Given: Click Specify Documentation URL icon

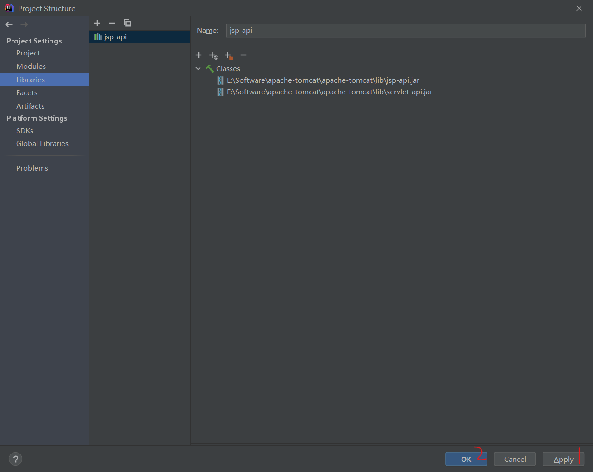Looking at the screenshot, I should coord(213,55).
